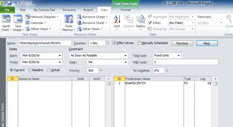Click the Redo icon

tap(24, 3)
